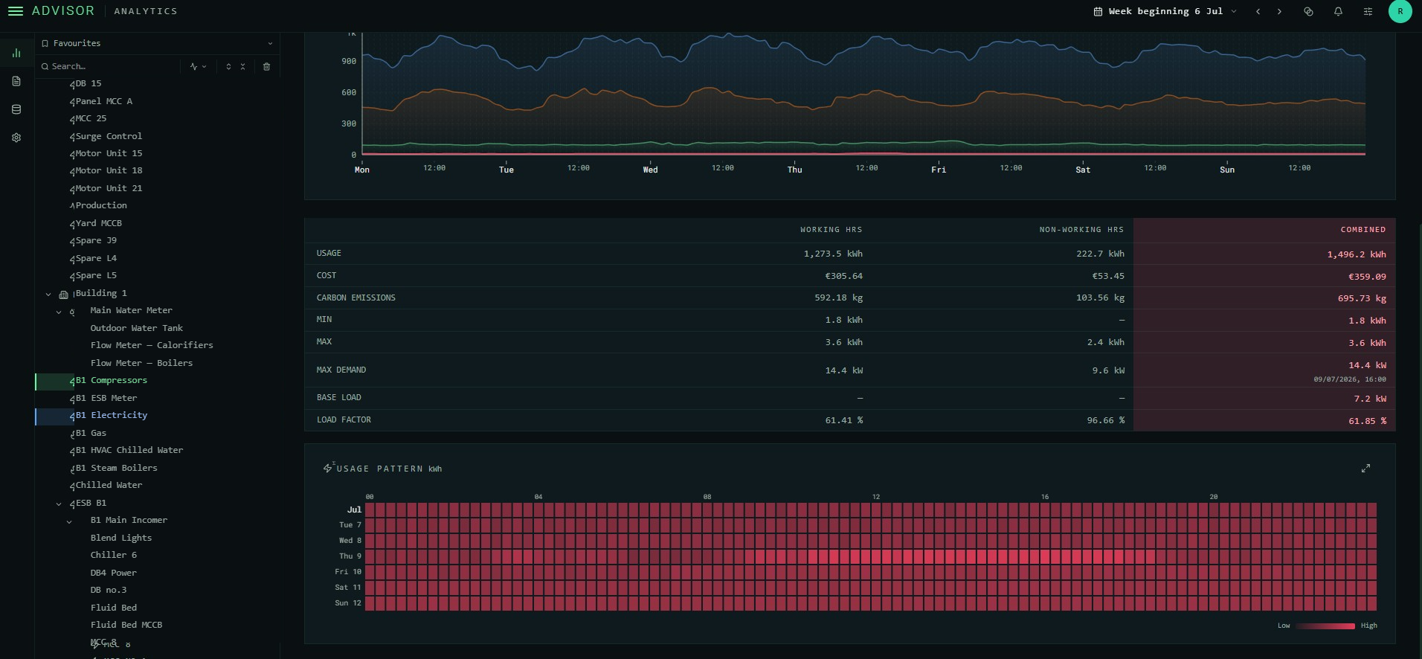Select Chiller 6 in the tree
The height and width of the screenshot is (659, 1422).
pos(114,555)
